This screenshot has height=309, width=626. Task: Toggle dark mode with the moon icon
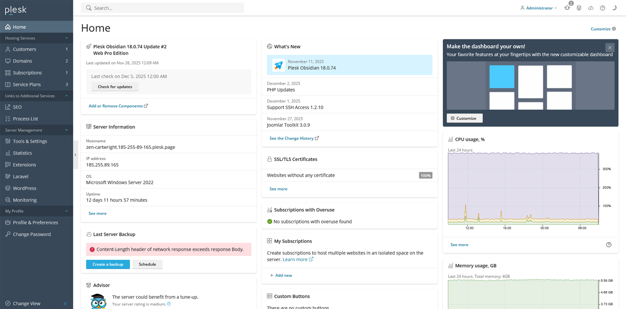click(x=614, y=8)
